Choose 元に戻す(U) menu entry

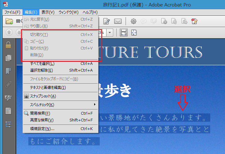(61, 19)
